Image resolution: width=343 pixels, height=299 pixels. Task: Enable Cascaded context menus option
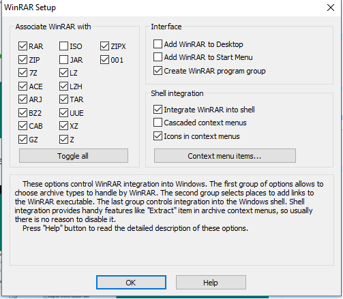(158, 123)
